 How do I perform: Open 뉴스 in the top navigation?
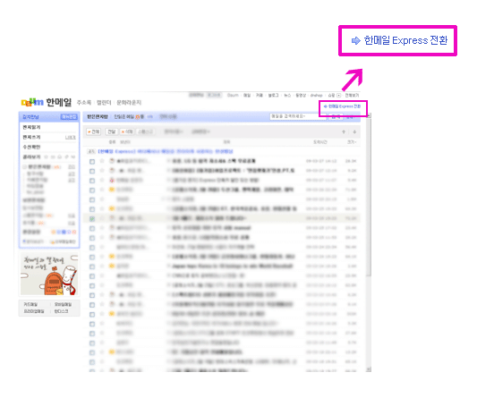[287, 95]
